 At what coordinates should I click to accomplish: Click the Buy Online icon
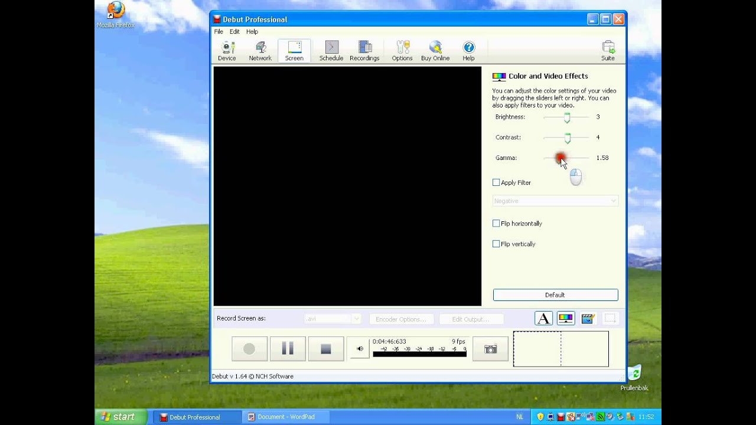pyautogui.click(x=435, y=51)
